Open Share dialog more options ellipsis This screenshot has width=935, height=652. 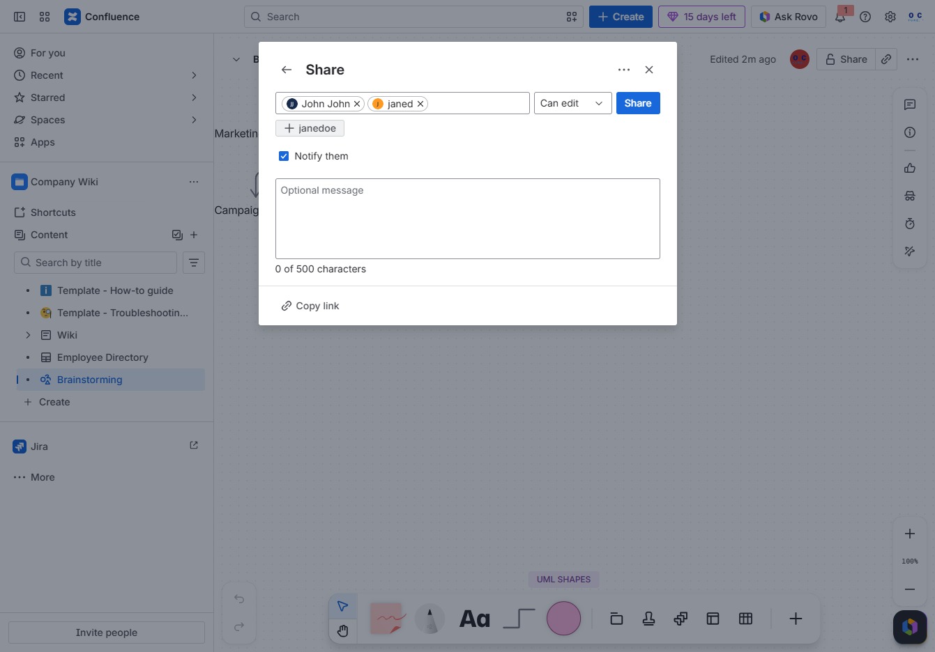tap(624, 70)
